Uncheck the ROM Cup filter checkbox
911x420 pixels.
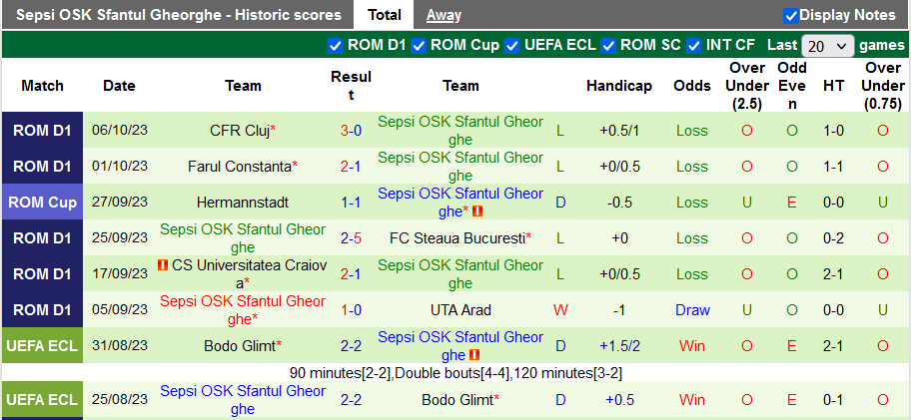(x=420, y=45)
